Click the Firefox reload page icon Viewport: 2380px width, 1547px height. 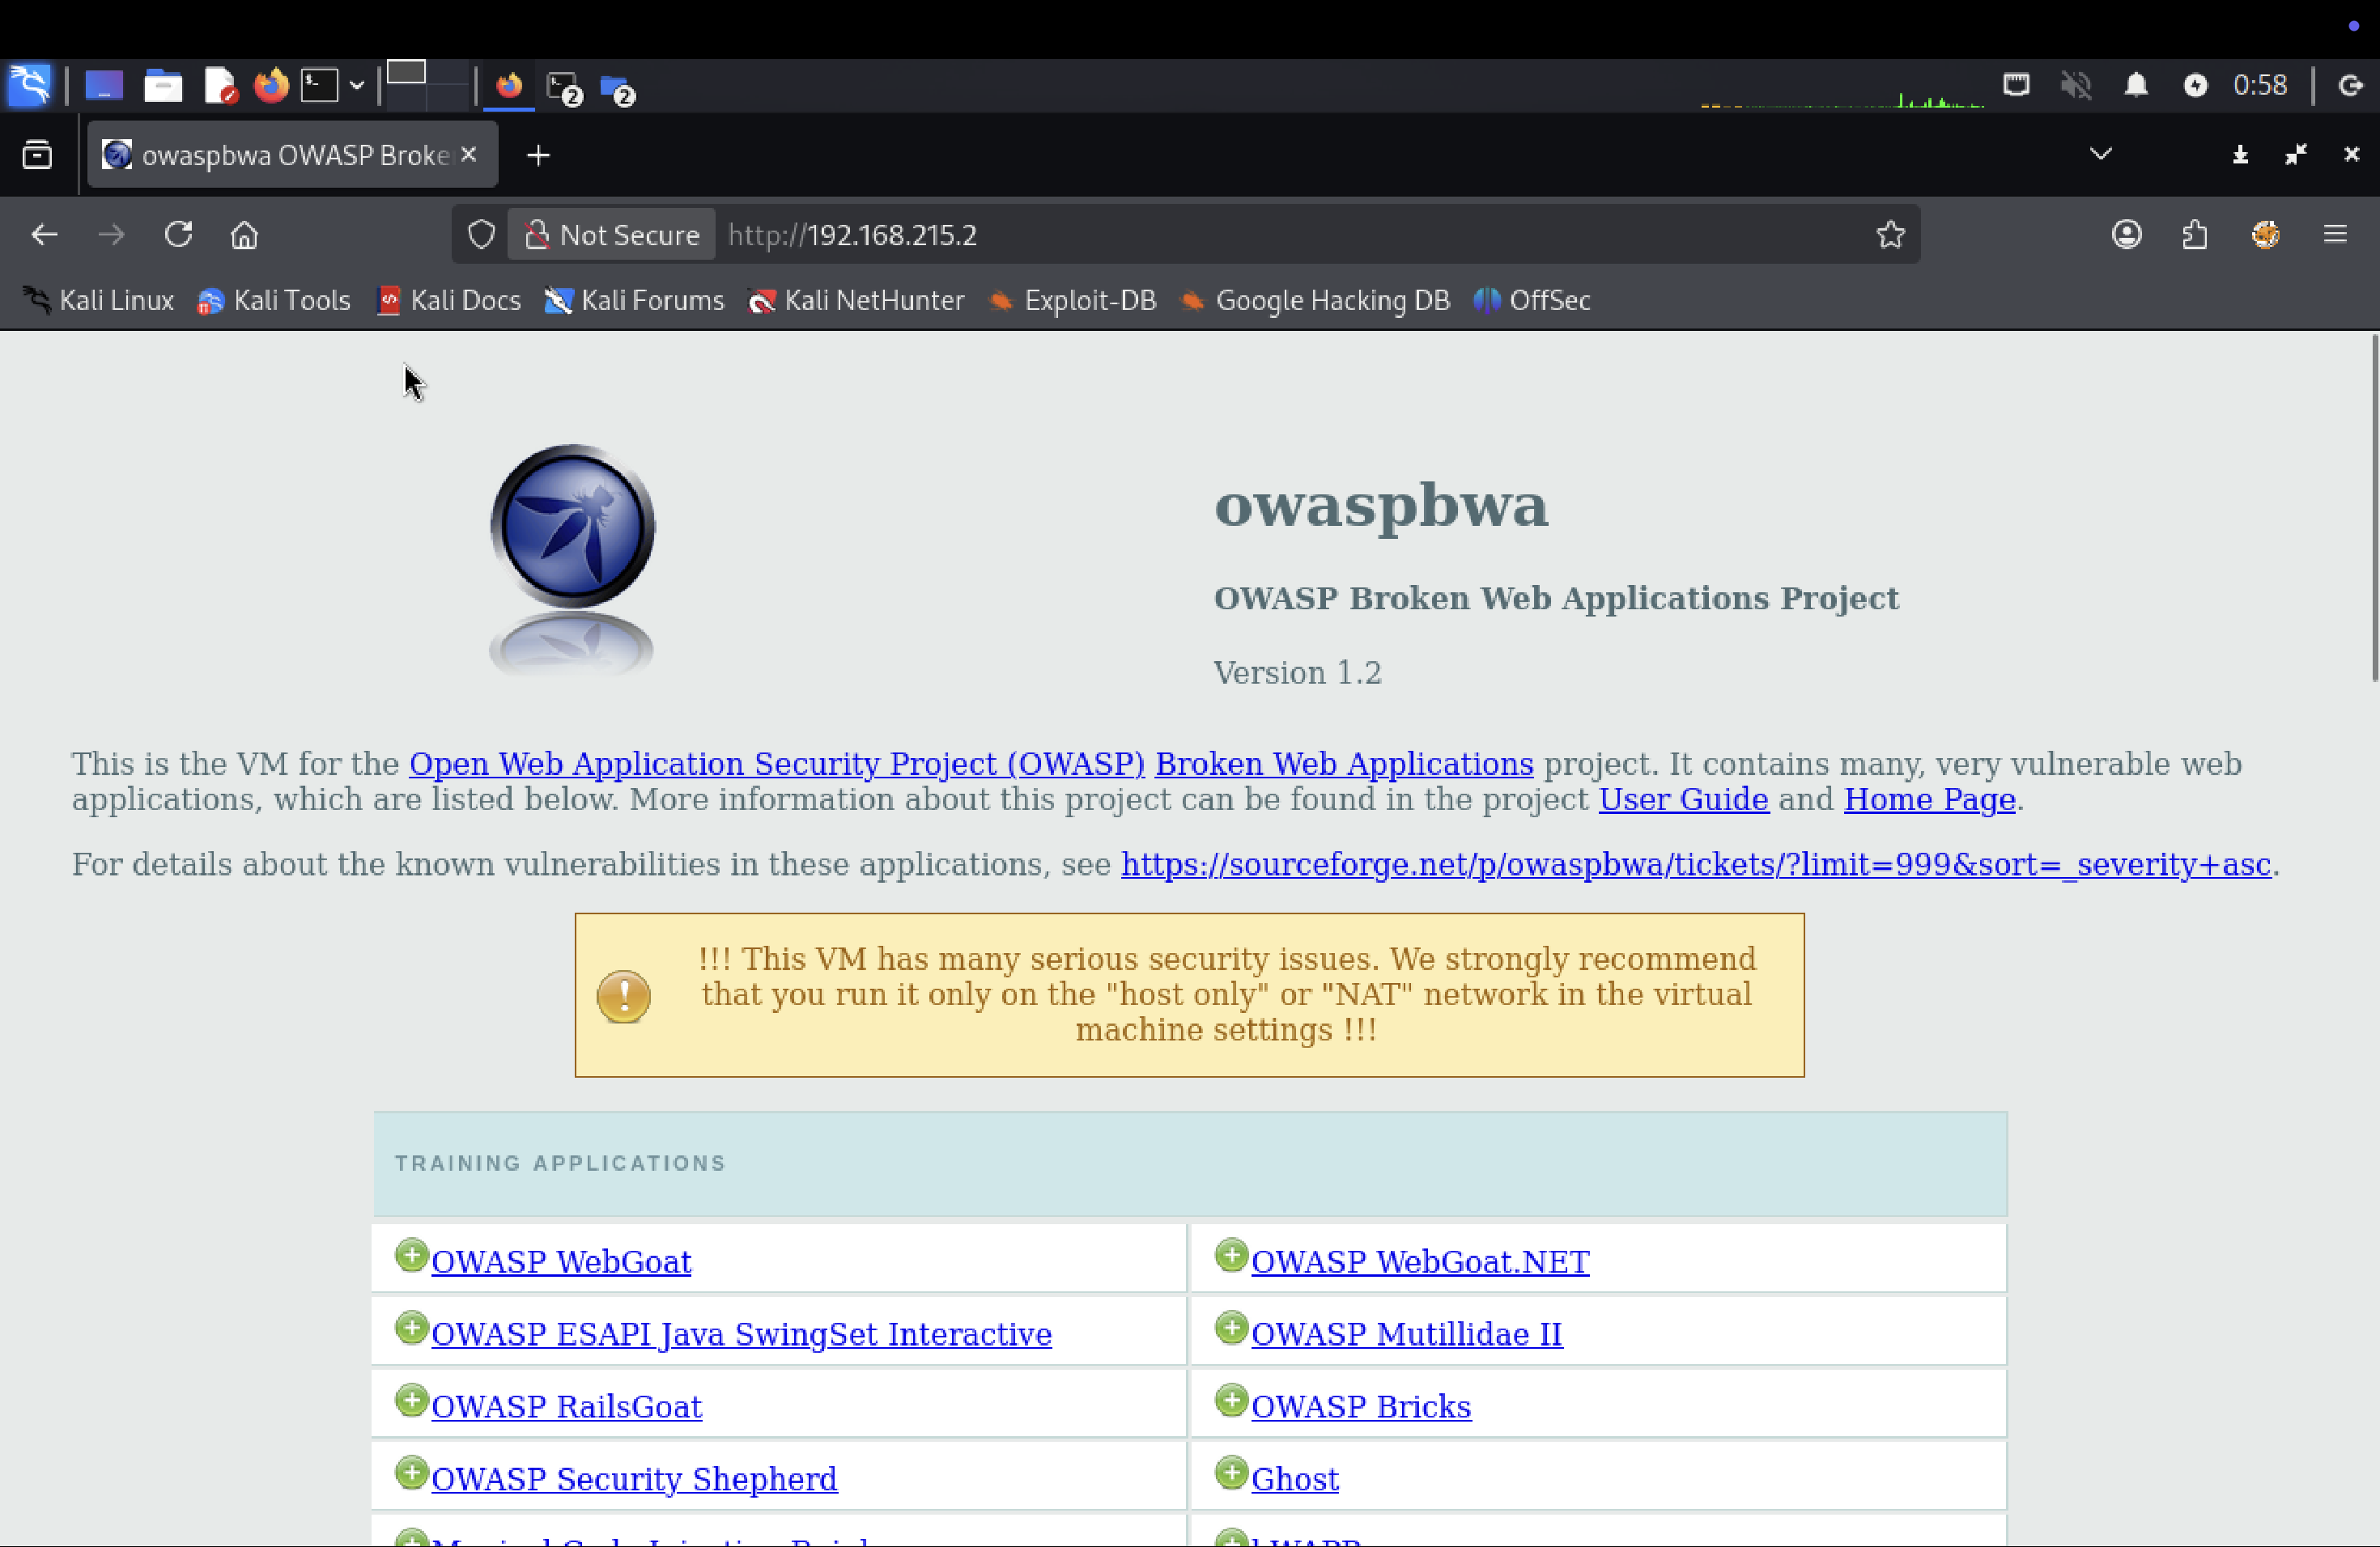178,235
